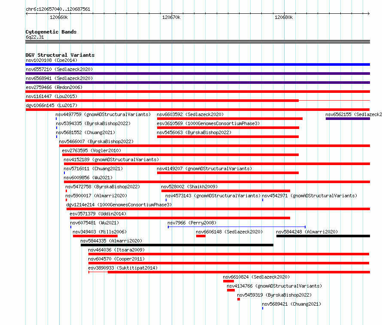
Task: Select nsv1161447 (Lou2015) variant label
Action: pos(52,96)
